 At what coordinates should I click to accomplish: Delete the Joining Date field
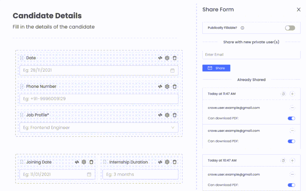coord(91,162)
